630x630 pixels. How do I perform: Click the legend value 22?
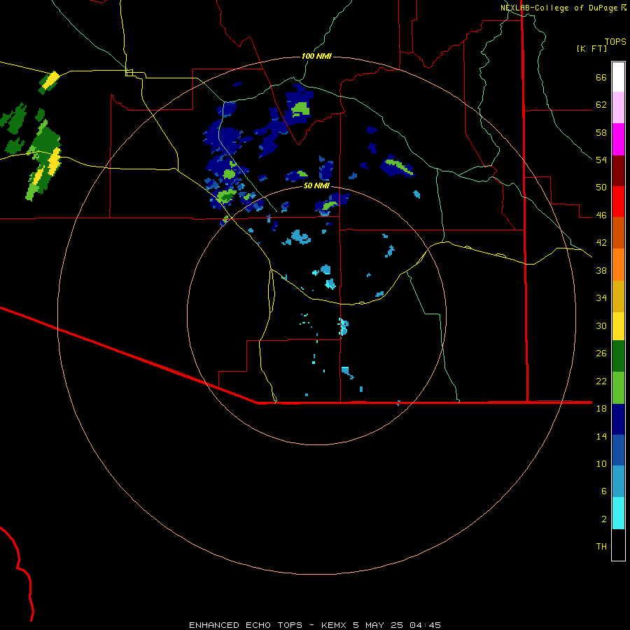(x=601, y=381)
